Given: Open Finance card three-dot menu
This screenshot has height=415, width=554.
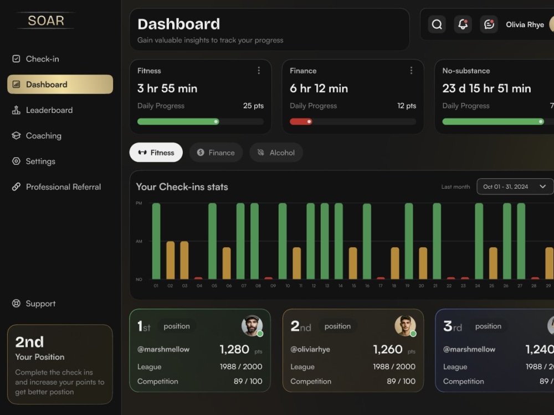Looking at the screenshot, I should click(x=411, y=71).
